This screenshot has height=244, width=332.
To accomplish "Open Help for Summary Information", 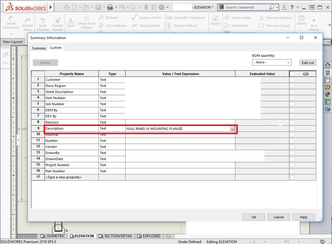I will [304, 217].
